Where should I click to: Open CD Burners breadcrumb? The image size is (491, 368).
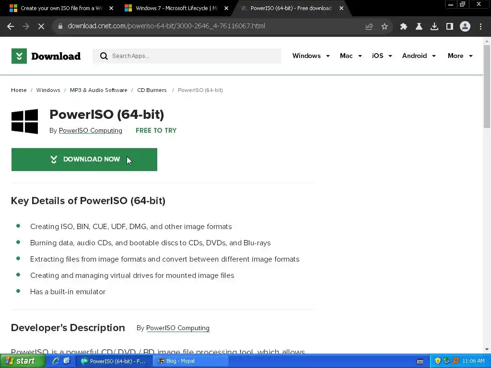[x=152, y=90]
